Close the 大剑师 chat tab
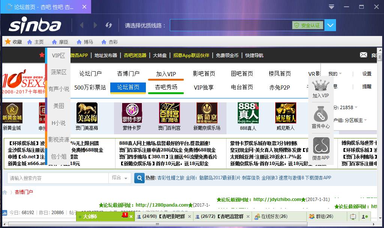 tap(131, 217)
